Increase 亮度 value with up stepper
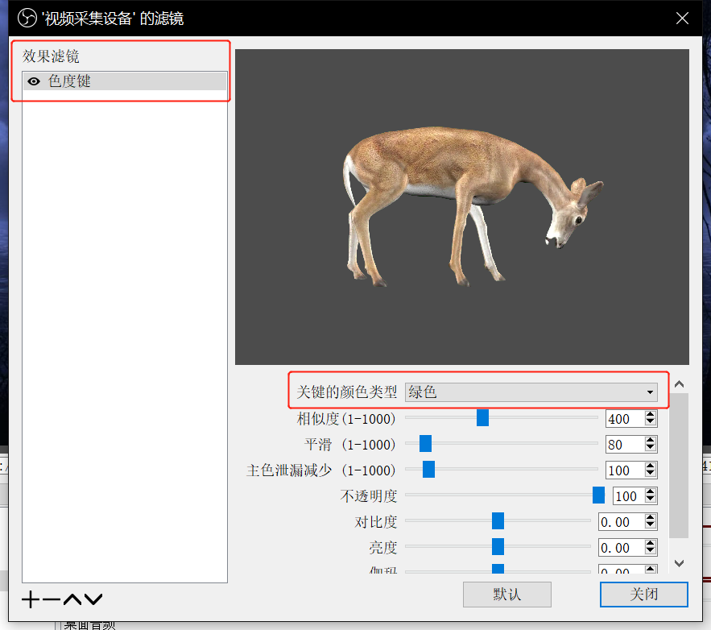The width and height of the screenshot is (711, 630). [651, 543]
